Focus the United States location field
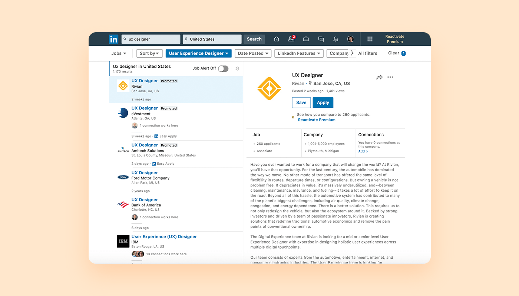Viewport: 519px width, 296px height. pos(212,39)
